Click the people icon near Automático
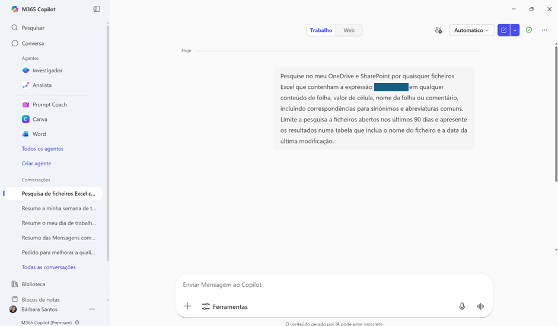The height and width of the screenshot is (326, 558). (438, 30)
